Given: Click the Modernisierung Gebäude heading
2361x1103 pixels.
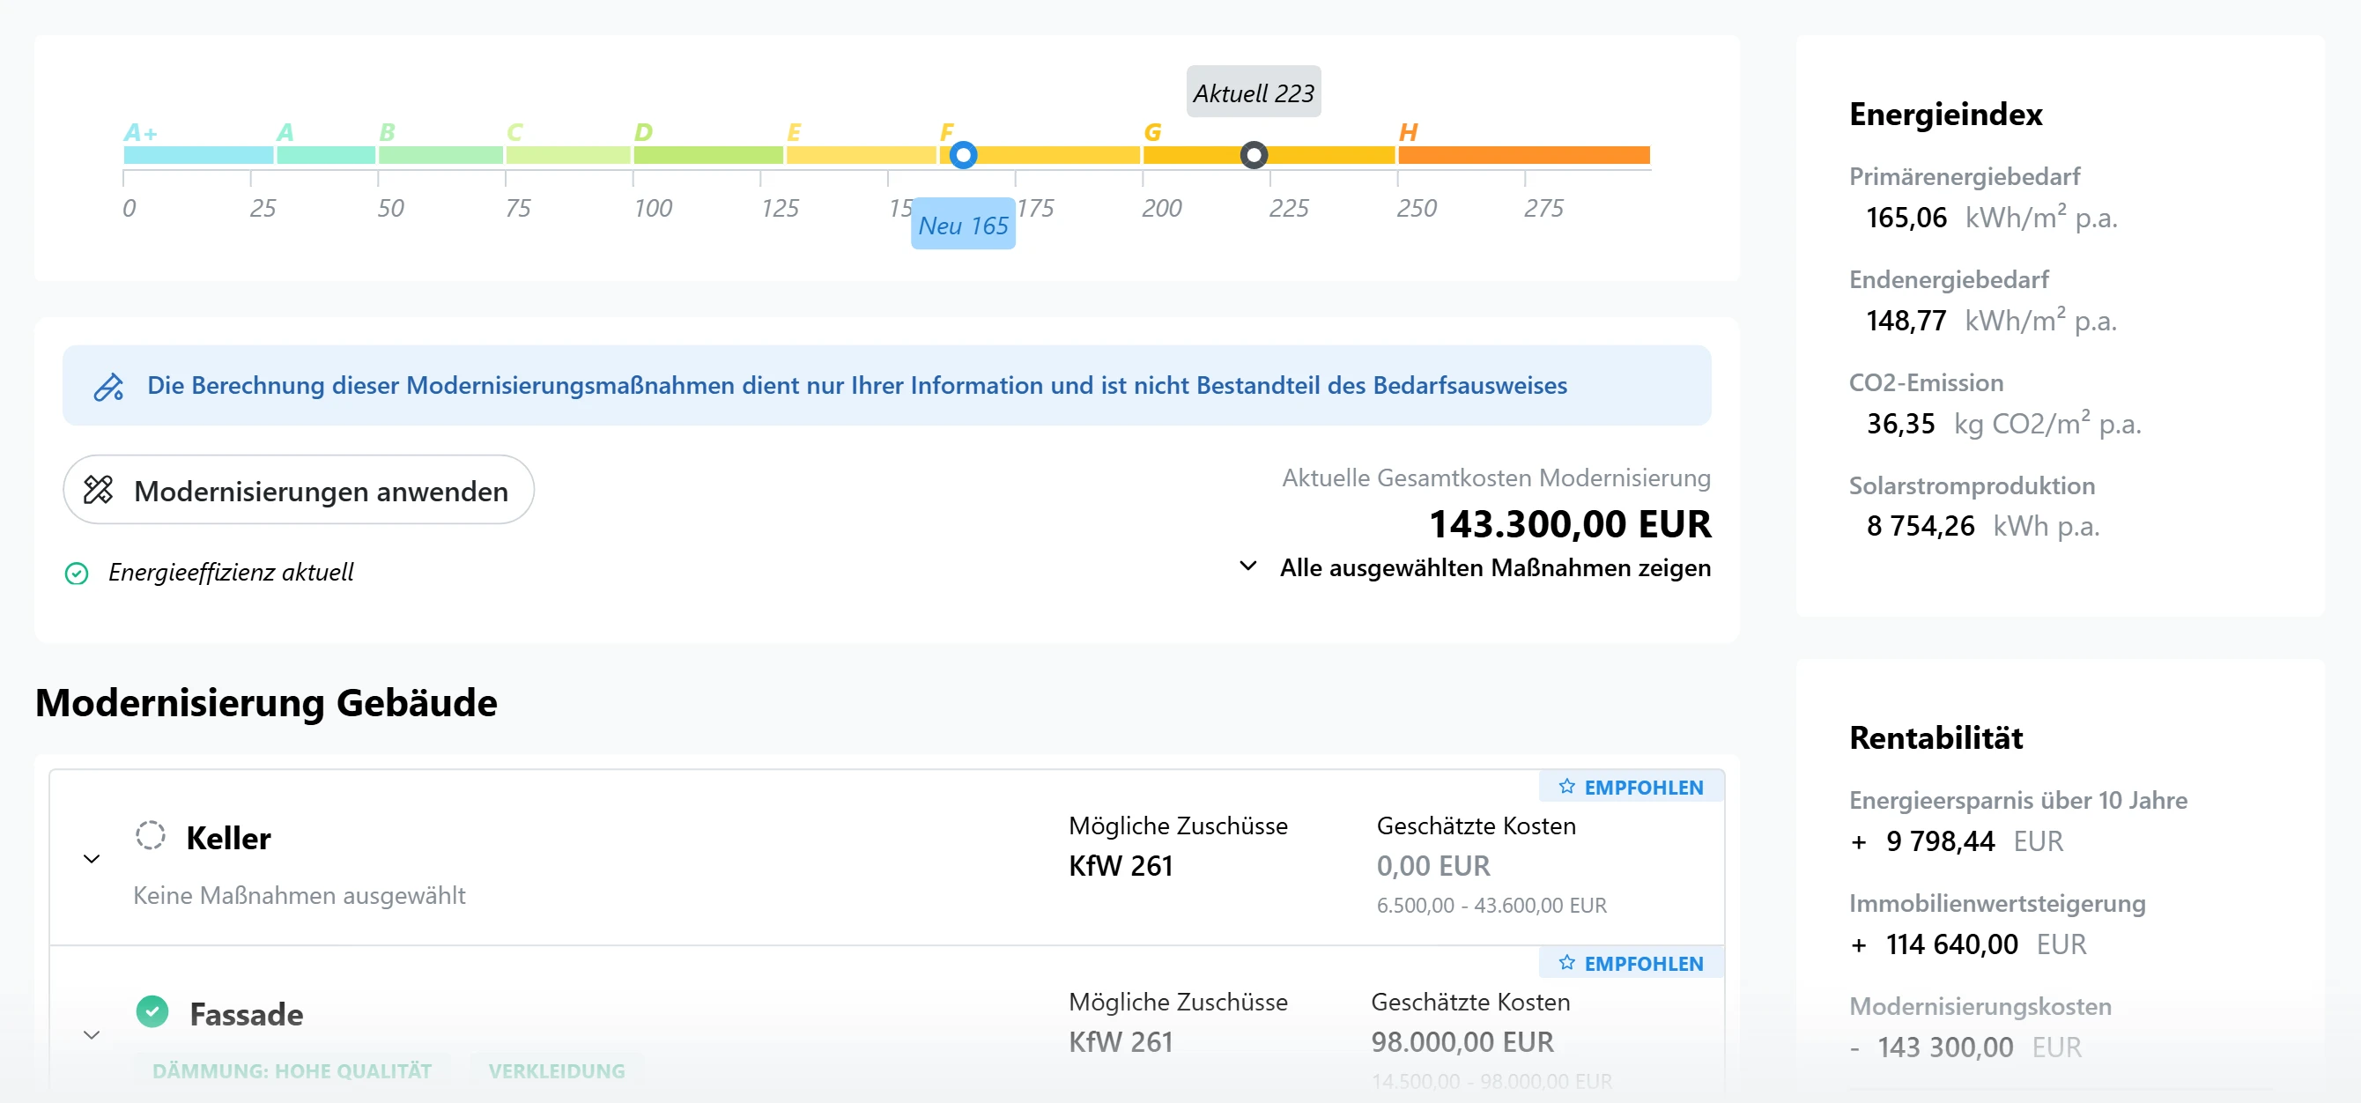Looking at the screenshot, I should click(266, 702).
